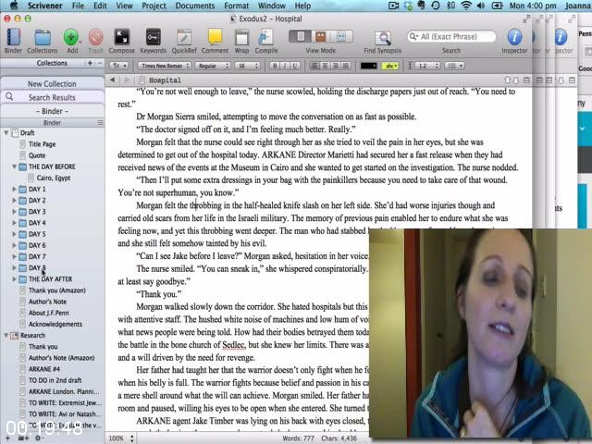Click the Compile toolbar icon
Viewport: 592px width, 444px height.
pyautogui.click(x=265, y=38)
